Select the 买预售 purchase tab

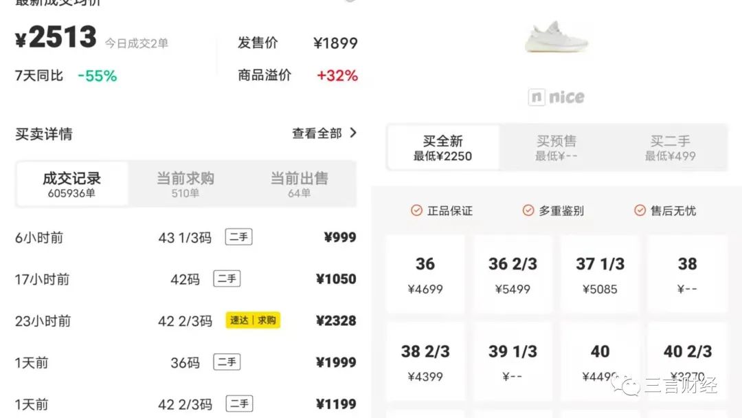point(556,146)
